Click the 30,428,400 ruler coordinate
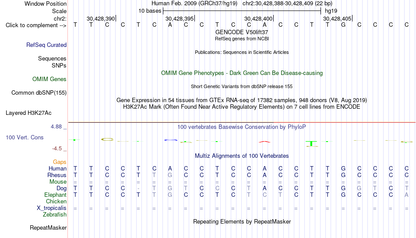Viewport: 416px width, 238px height. tap(258, 18)
